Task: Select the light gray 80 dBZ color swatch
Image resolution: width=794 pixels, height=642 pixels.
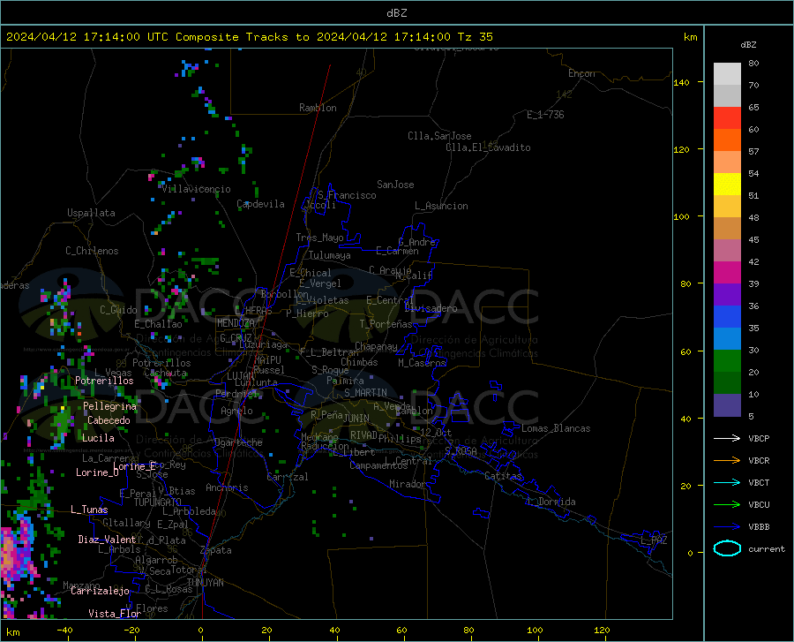Action: (x=727, y=73)
